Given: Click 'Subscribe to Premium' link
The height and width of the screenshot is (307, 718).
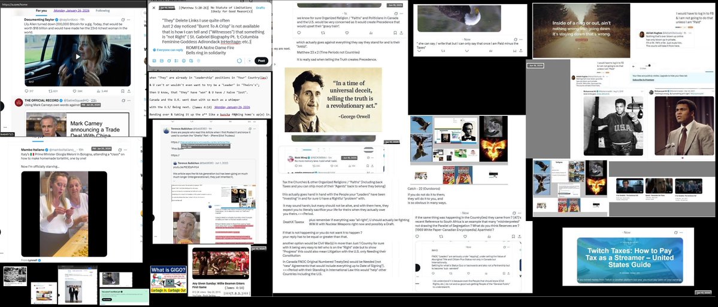Looking at the screenshot, I should pos(644,80).
